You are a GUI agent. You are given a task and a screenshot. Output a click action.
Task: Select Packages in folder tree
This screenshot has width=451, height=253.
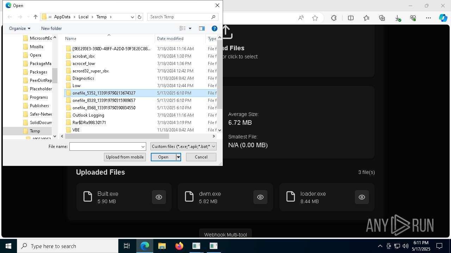(x=38, y=72)
